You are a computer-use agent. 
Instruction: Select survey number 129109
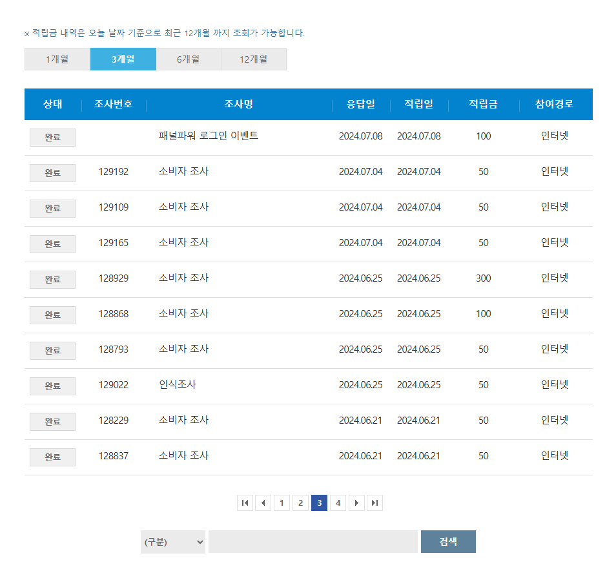click(114, 207)
